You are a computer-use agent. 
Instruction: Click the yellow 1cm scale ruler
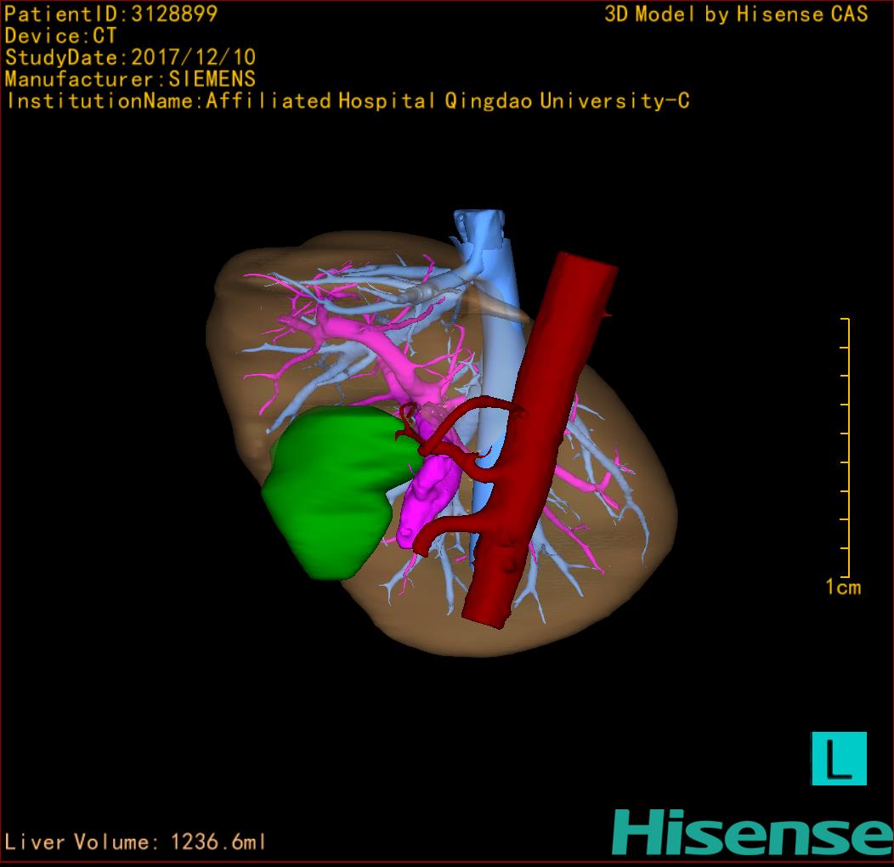[845, 448]
